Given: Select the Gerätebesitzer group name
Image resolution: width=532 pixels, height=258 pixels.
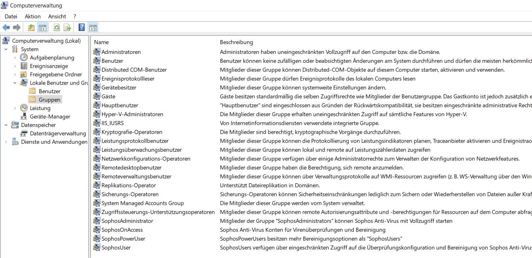Looking at the screenshot, I should (x=119, y=88).
